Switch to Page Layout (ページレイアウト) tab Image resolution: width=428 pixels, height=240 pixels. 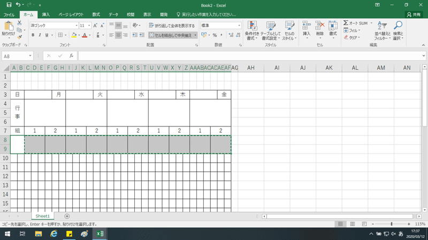[x=71, y=14]
